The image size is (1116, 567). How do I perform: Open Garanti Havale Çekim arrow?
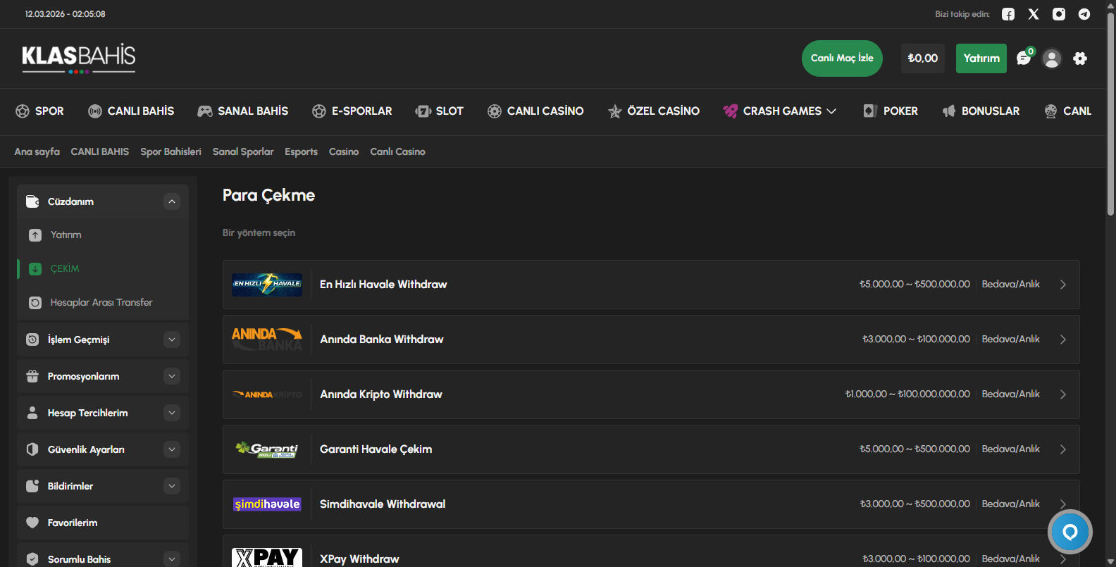point(1063,449)
